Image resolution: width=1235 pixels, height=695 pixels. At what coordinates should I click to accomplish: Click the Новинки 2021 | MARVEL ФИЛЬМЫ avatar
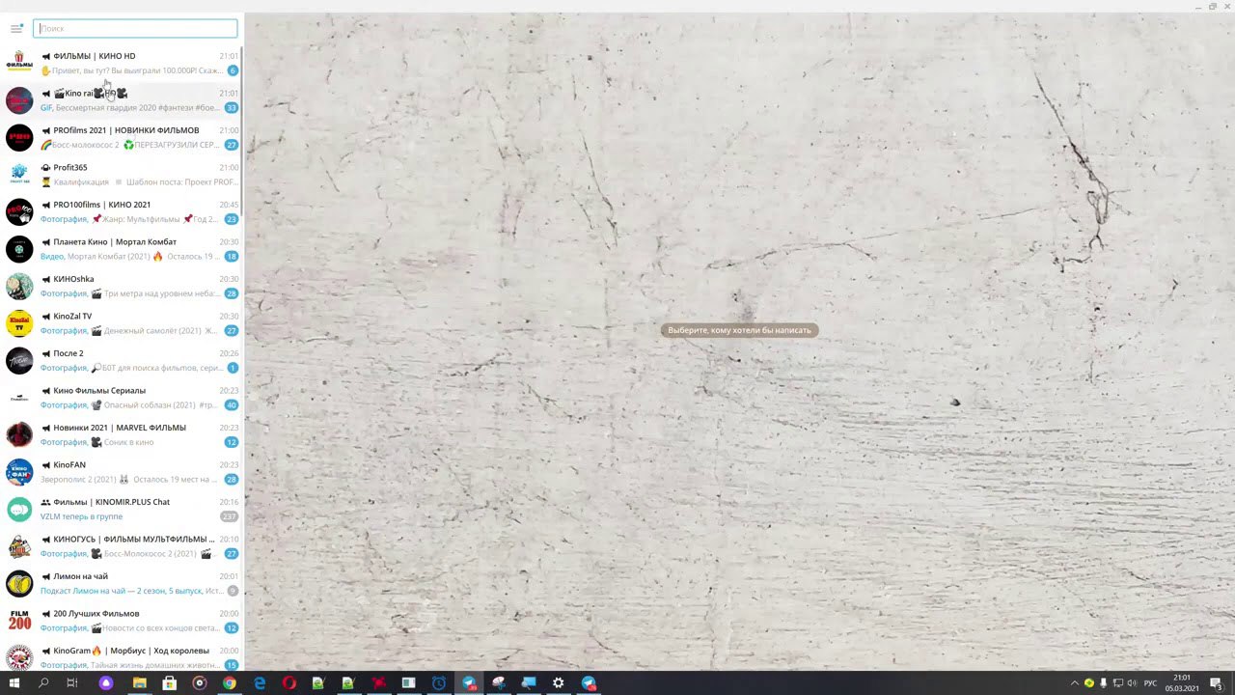[19, 434]
